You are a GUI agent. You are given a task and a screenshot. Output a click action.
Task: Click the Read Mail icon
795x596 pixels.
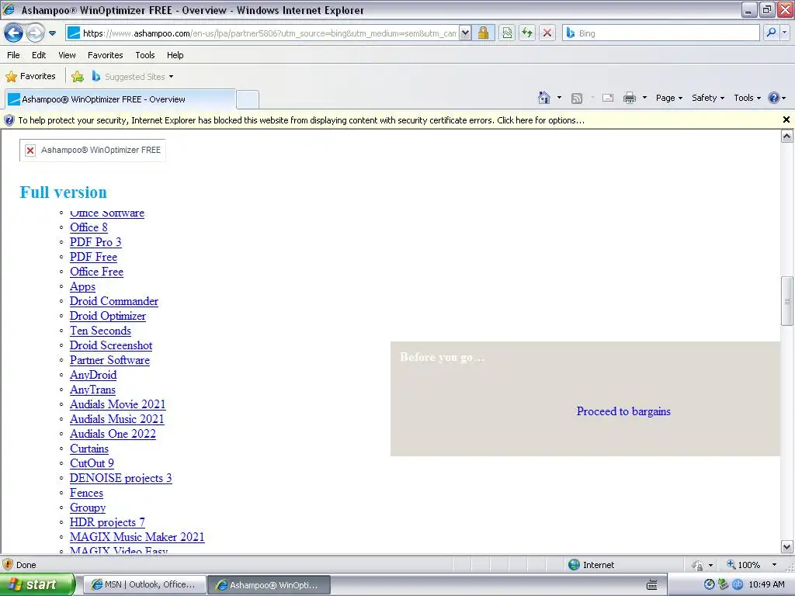tap(608, 98)
